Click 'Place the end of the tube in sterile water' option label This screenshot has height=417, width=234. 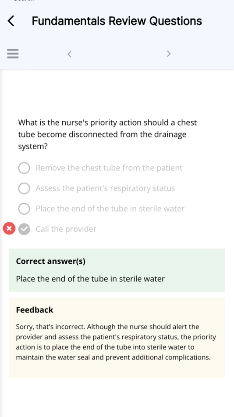[110, 208]
